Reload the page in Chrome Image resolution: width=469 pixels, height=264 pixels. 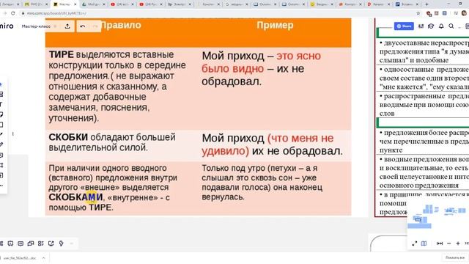[13, 13]
